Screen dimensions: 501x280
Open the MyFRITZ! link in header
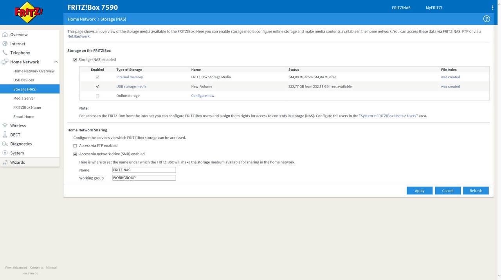click(434, 8)
